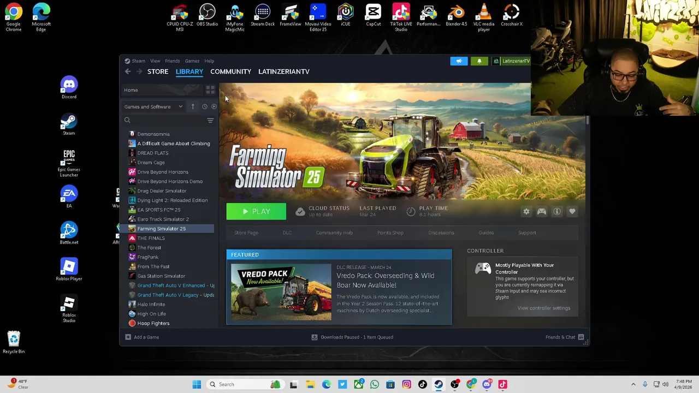Open OBS Studio desktop shortcut
Screen dimensions: 699x393
tap(207, 15)
